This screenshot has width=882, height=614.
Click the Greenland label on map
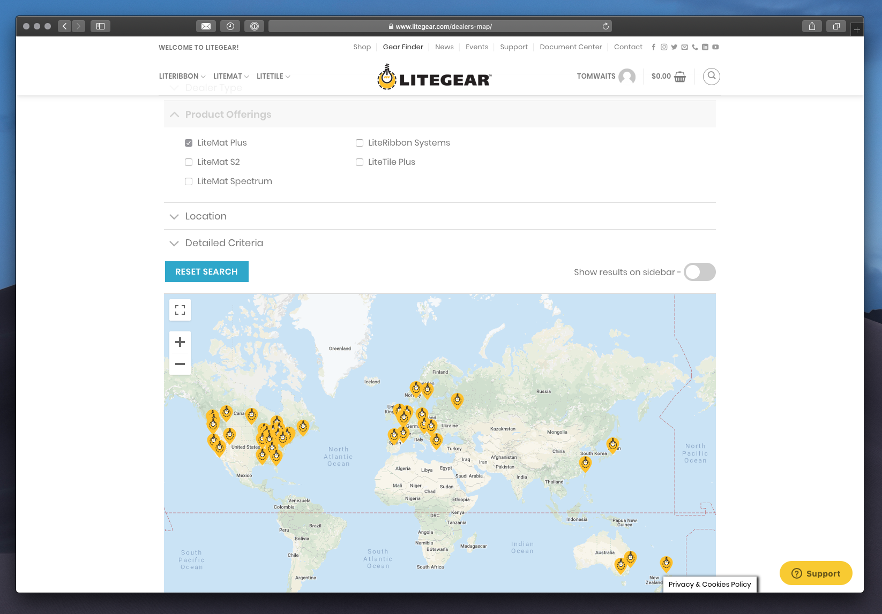coord(340,348)
